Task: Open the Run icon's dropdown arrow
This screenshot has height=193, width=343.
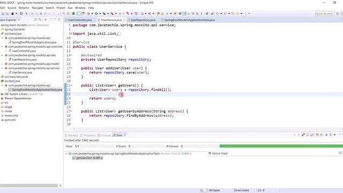Action: point(100,13)
